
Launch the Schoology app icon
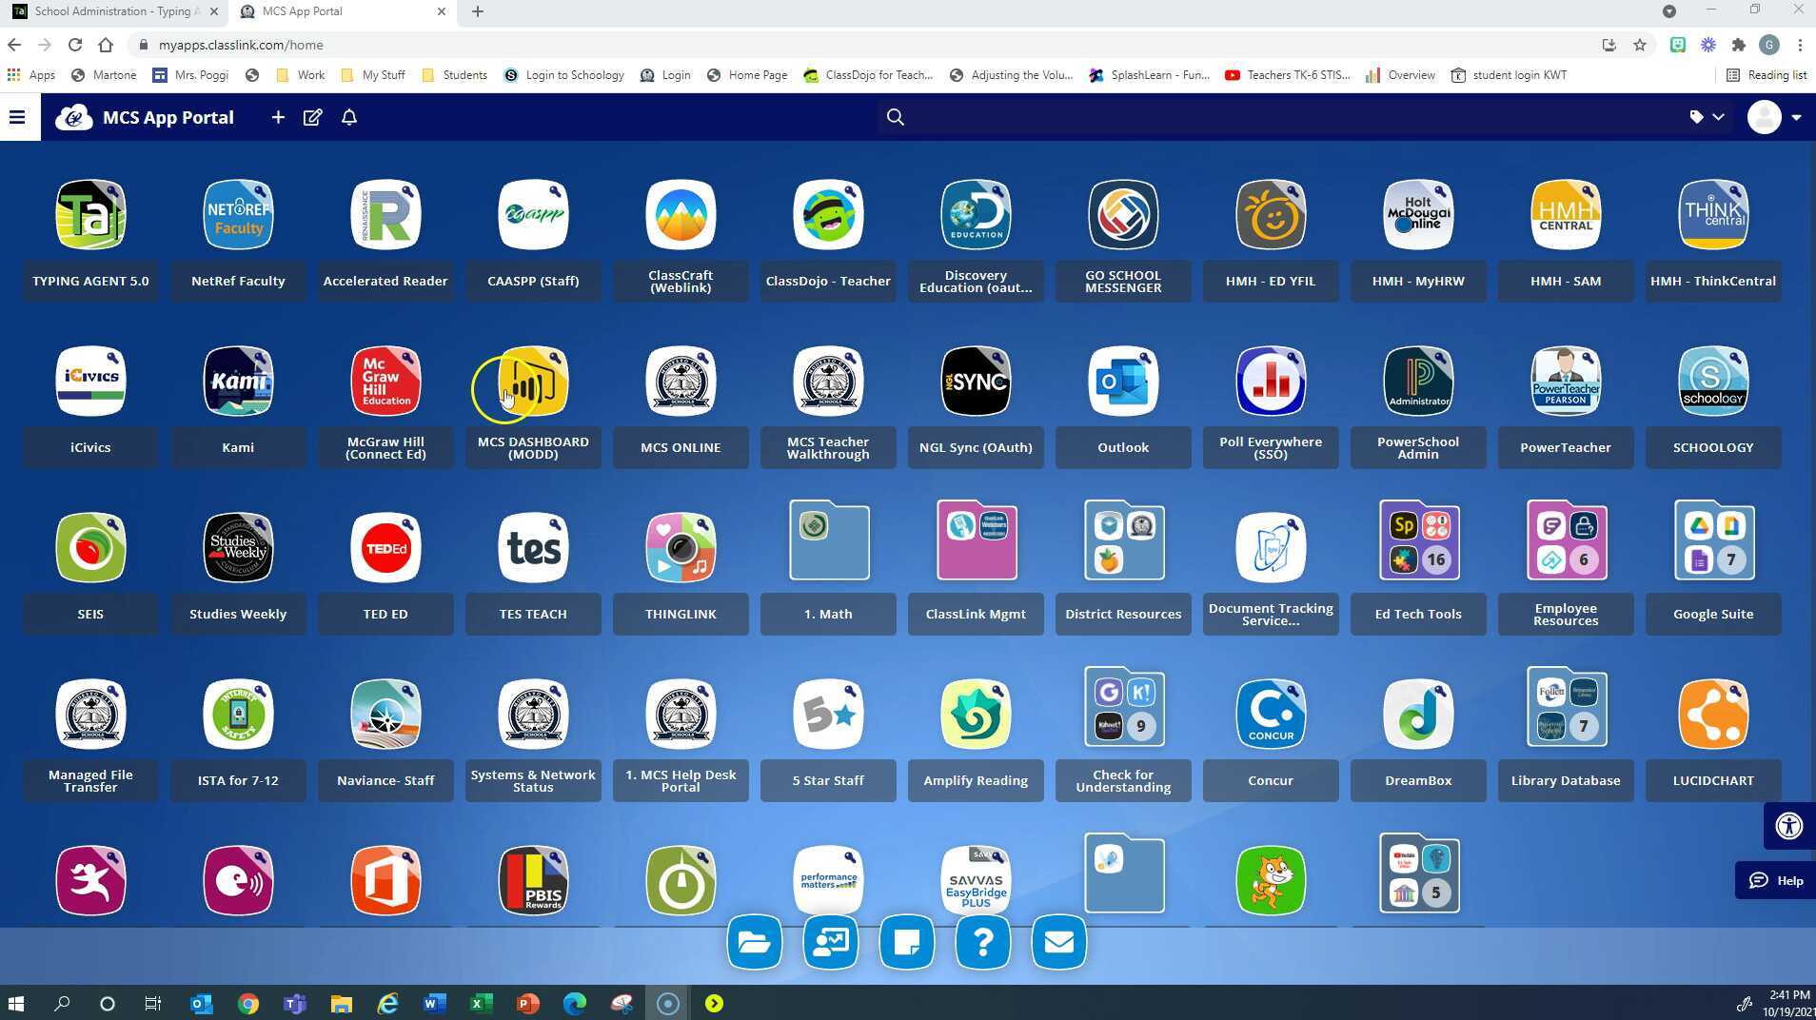[1713, 382]
